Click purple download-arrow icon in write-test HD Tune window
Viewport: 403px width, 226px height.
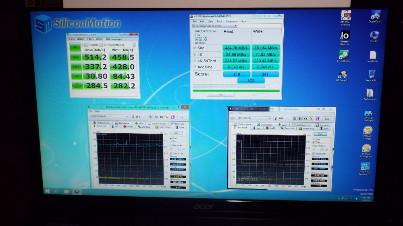tap(317, 118)
